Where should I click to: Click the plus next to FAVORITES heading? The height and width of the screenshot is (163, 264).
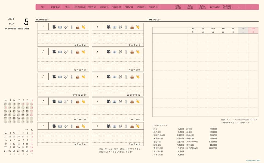tap(48, 20)
